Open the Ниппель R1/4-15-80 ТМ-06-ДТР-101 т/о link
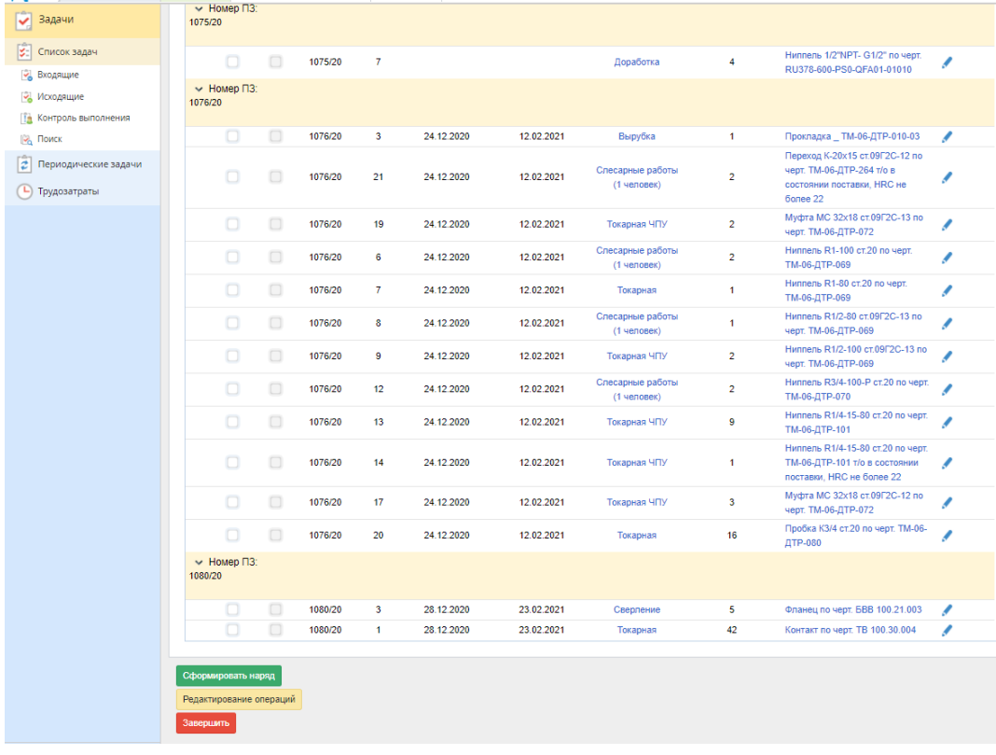The image size is (996, 755). click(855, 463)
